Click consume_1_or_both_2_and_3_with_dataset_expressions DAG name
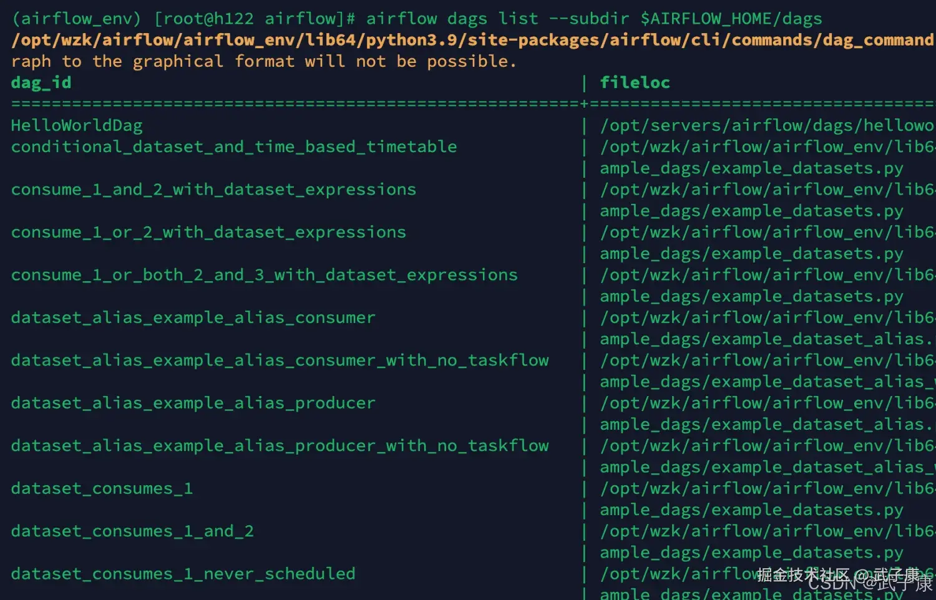 point(264,275)
